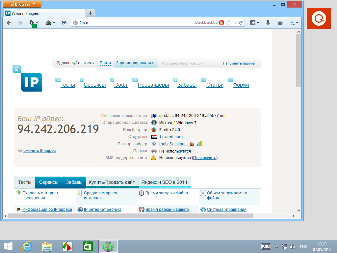
Task: Click the orange Q icon on desktop
Action: click(x=319, y=18)
